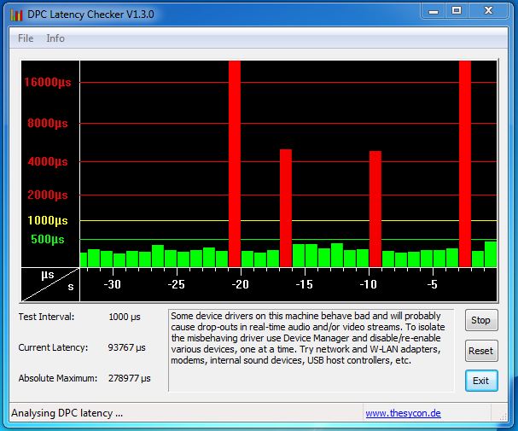Click the Current Latency label
Screen dimensions: 518x431
(53, 347)
